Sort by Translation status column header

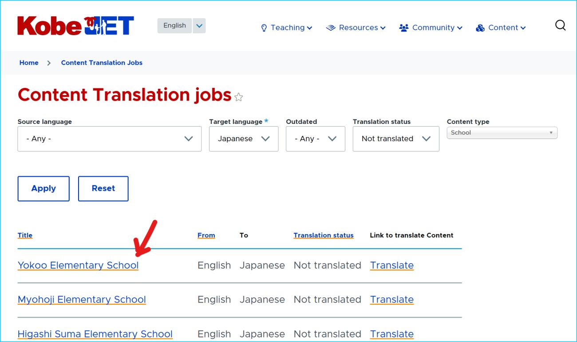pos(323,235)
